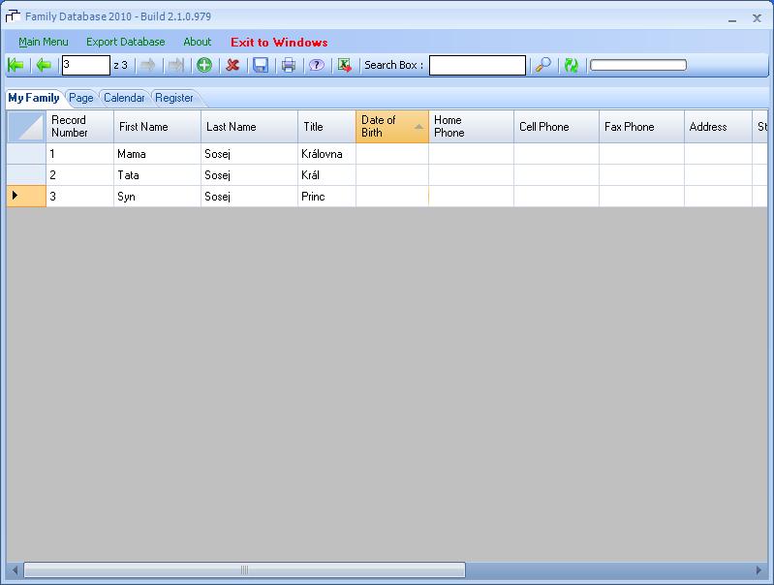The height and width of the screenshot is (585, 774).
Task: Open the Export Database menu
Action: [125, 42]
